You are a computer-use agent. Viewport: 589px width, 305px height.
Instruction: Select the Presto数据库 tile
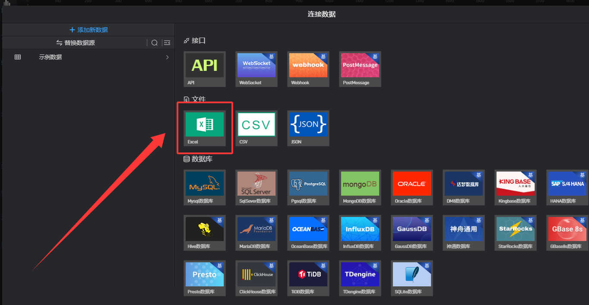click(x=205, y=278)
